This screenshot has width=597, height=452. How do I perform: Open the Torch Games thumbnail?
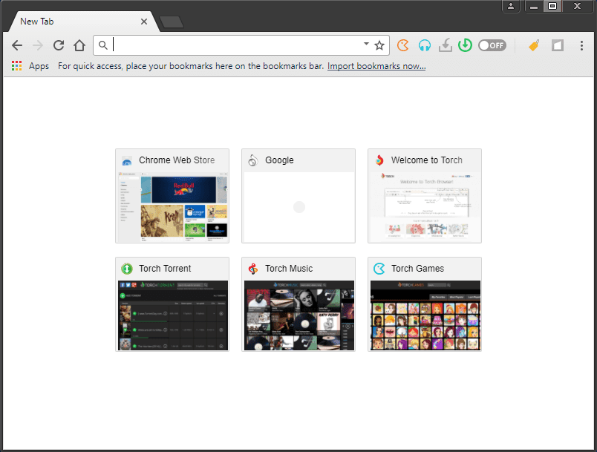pos(425,315)
